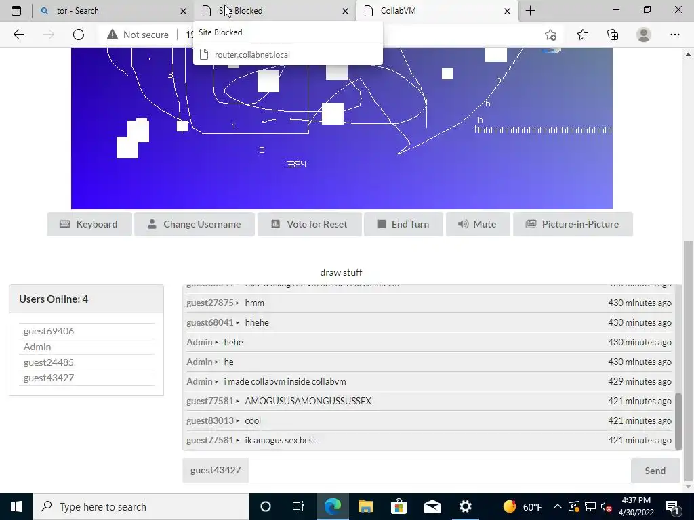Click the AMOGUSUSAMONGUSSUSSEX chat message
This screenshot has width=694, height=520.
308,401
